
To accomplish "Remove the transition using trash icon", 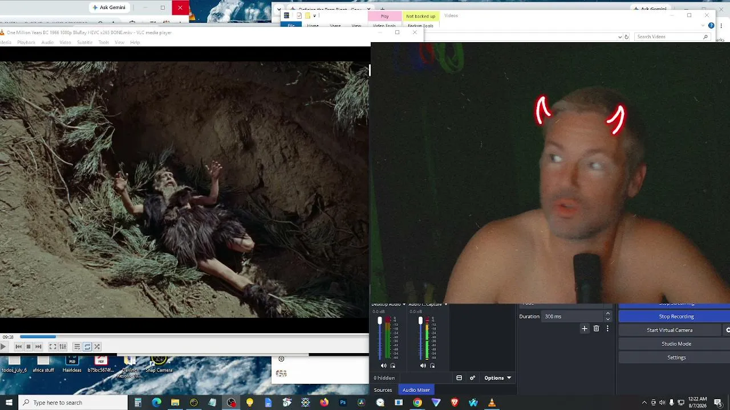I will [x=597, y=329].
